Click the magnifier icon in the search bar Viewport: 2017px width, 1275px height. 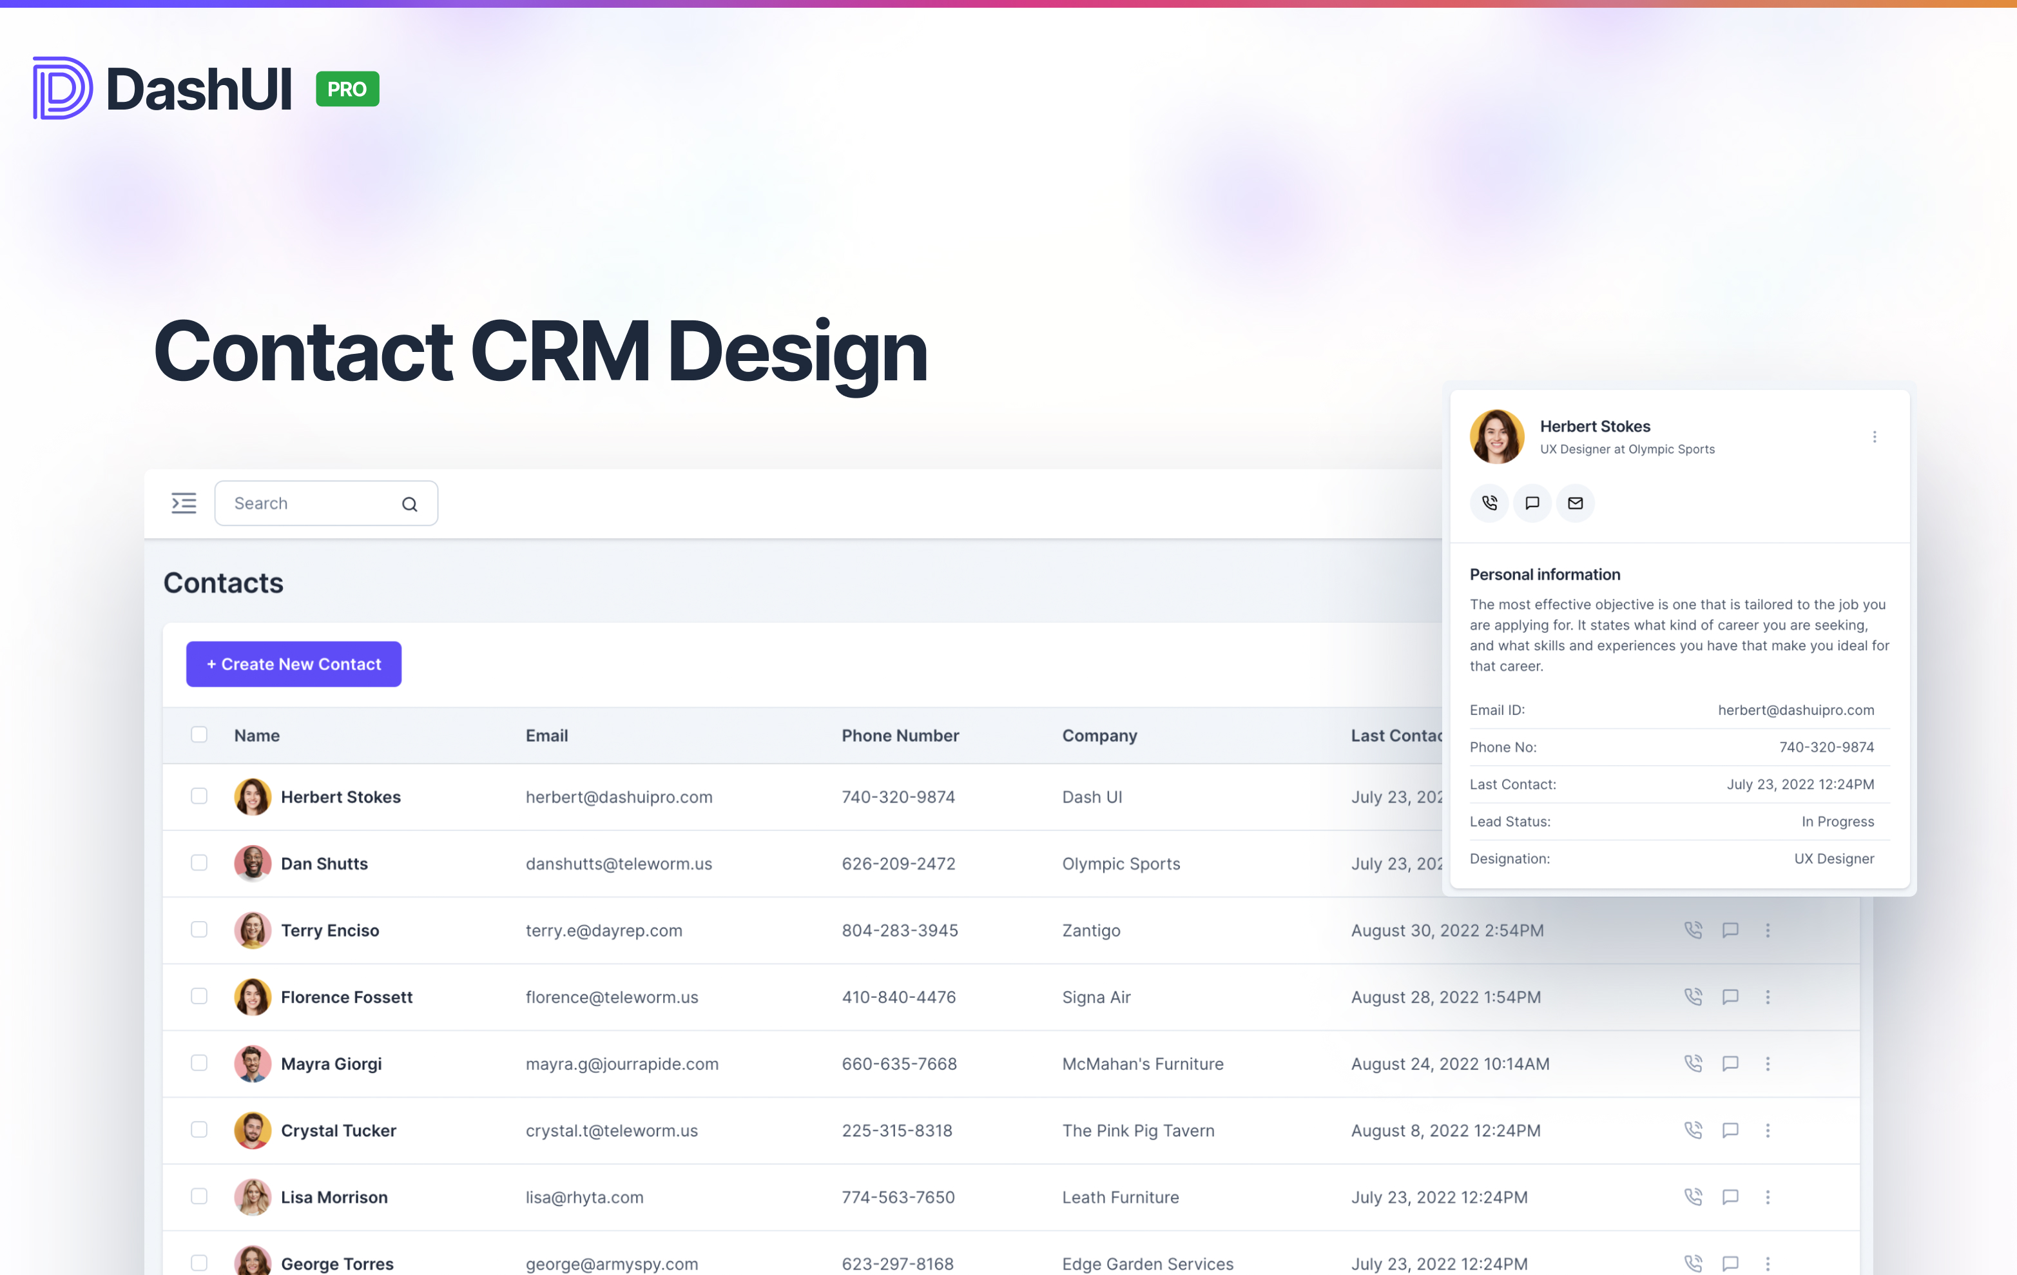pos(410,503)
